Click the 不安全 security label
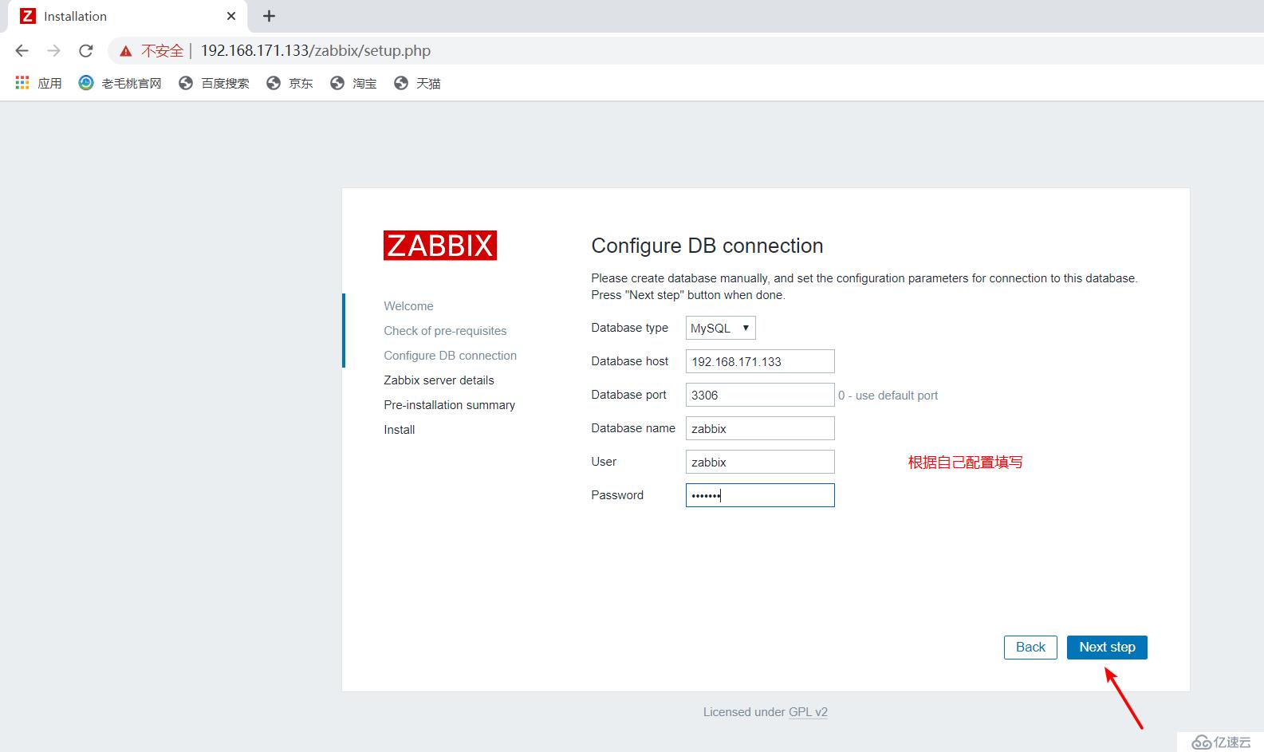 [162, 51]
